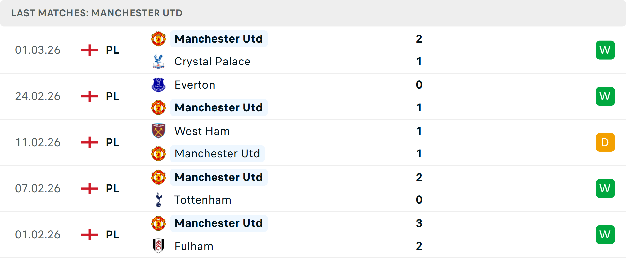
Task: Click the Fulham club crest
Action: [158, 246]
